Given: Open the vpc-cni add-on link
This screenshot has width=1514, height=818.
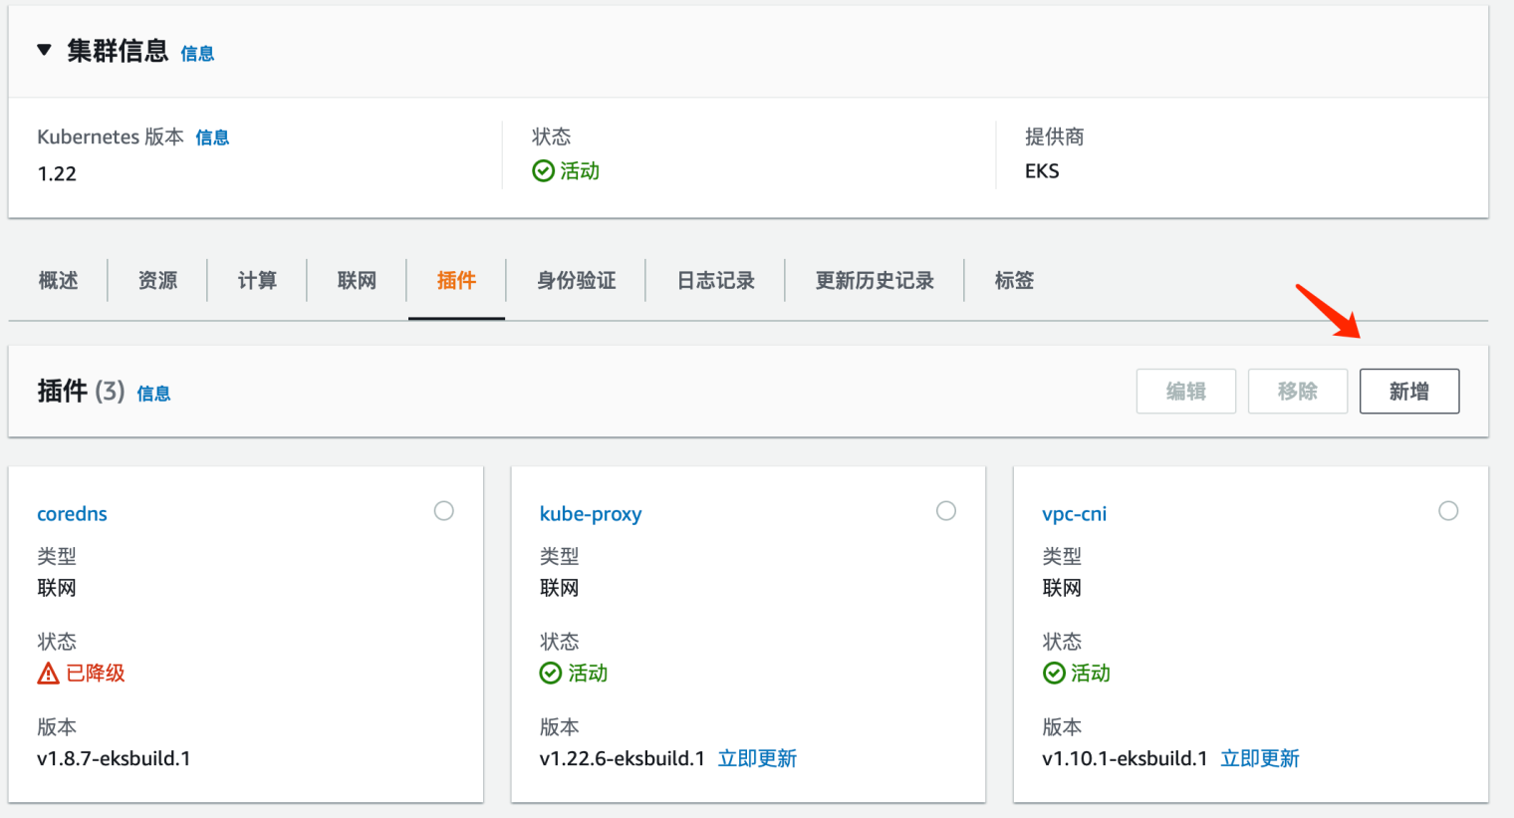Looking at the screenshot, I should pos(1074,514).
